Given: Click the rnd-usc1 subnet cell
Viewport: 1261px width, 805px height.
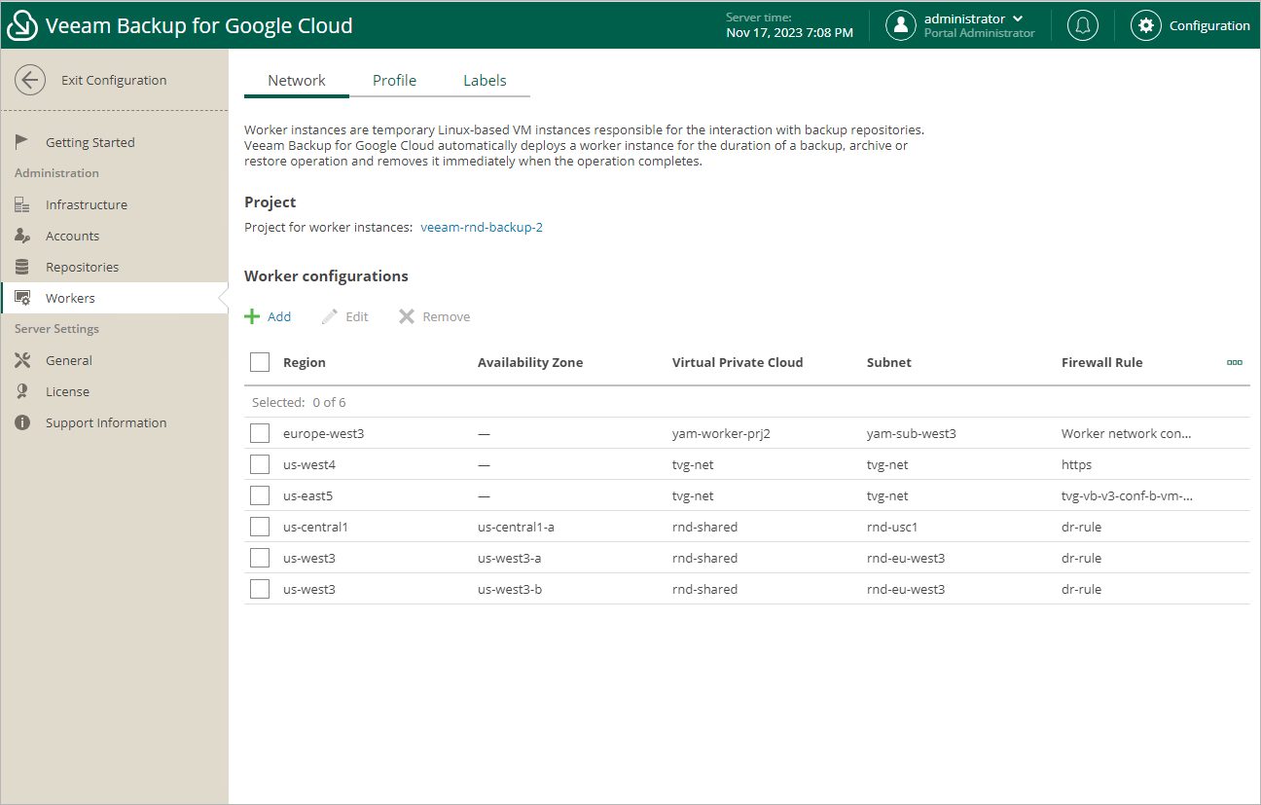Looking at the screenshot, I should click(x=892, y=527).
